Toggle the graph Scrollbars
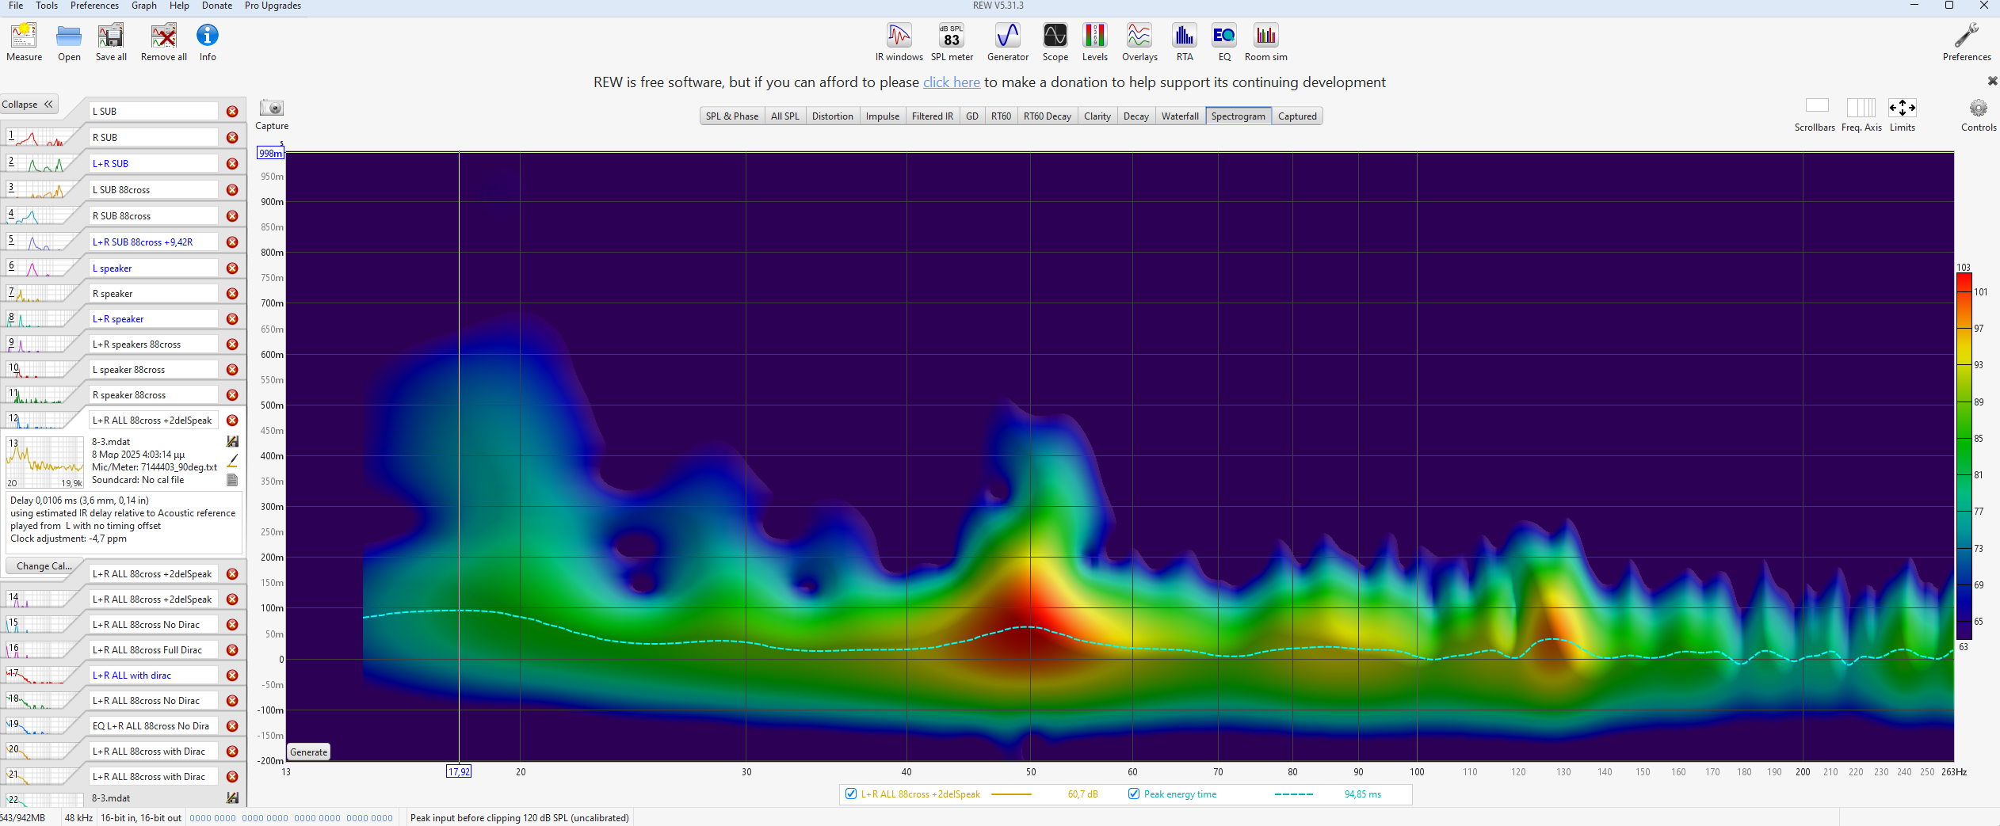The width and height of the screenshot is (2000, 826). point(1816,106)
